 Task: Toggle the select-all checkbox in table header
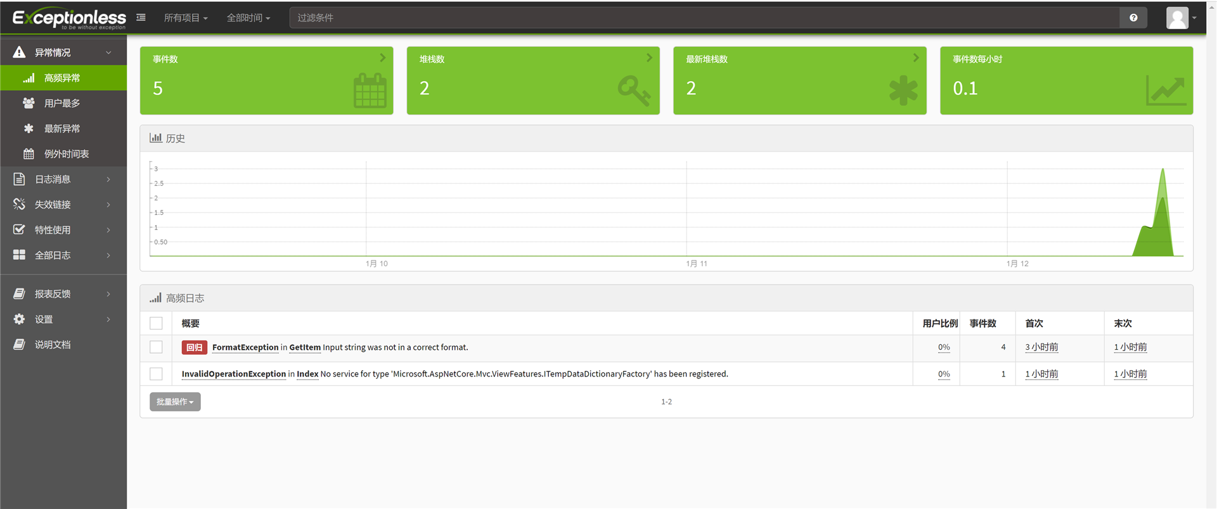click(156, 323)
